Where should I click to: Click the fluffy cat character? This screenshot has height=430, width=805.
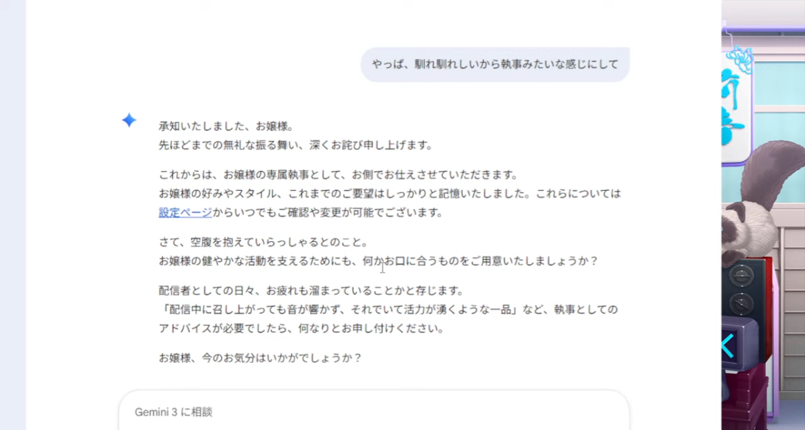(x=765, y=202)
